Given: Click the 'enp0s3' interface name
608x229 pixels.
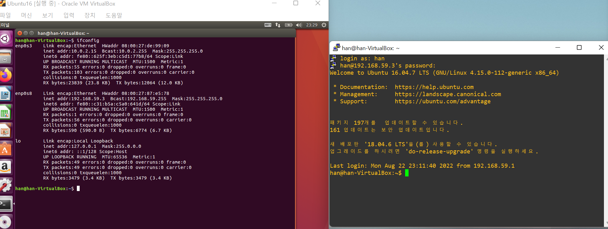Looking at the screenshot, I should (24, 46).
